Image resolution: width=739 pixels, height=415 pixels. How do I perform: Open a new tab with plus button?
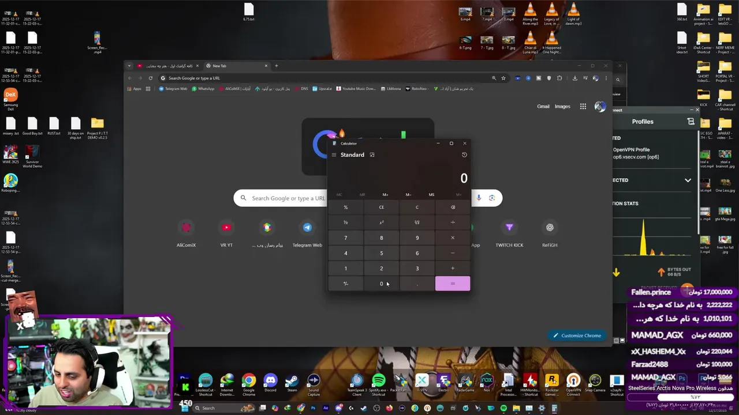[x=276, y=66]
